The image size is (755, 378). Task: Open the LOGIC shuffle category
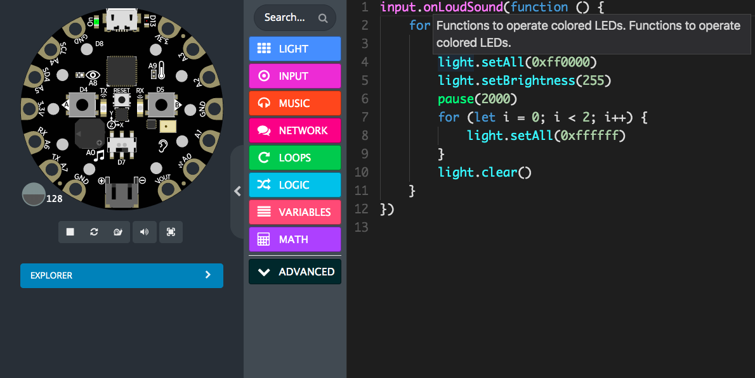coord(294,185)
